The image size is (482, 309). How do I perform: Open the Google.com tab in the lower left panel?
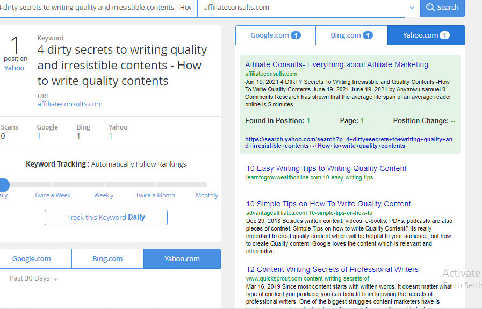pos(32,258)
